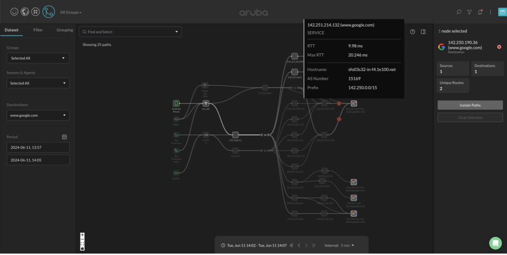
Task: Click the Find and Select search field
Action: pyautogui.click(x=130, y=32)
